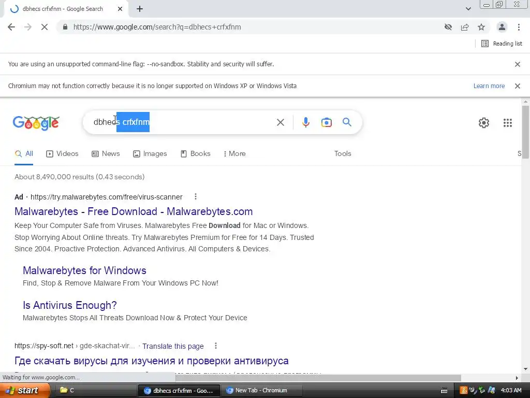Select the All results tab
This screenshot has height=398, width=530.
(x=24, y=153)
